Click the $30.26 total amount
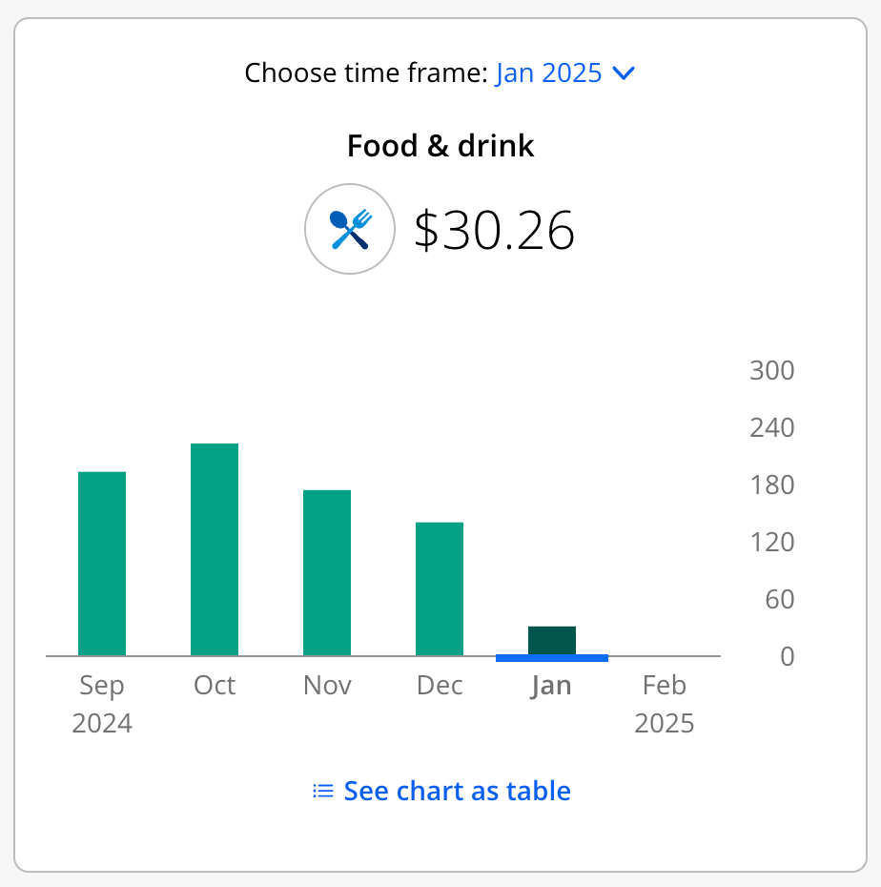Viewport: 881px width, 887px height. click(x=494, y=230)
